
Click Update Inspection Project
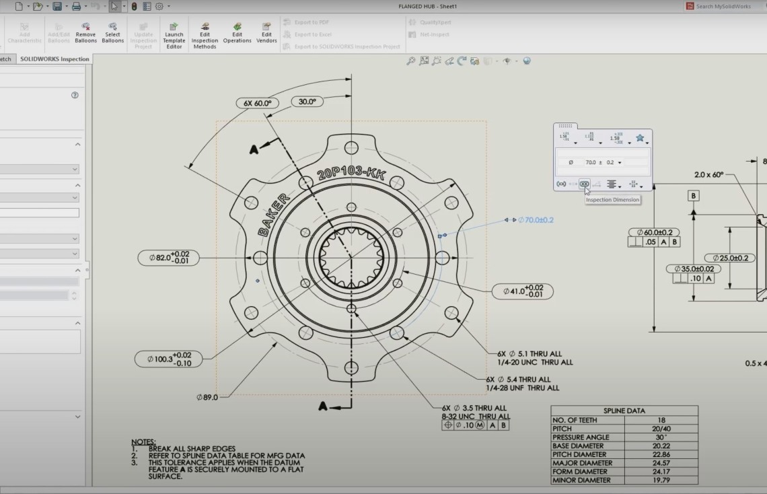pos(143,36)
